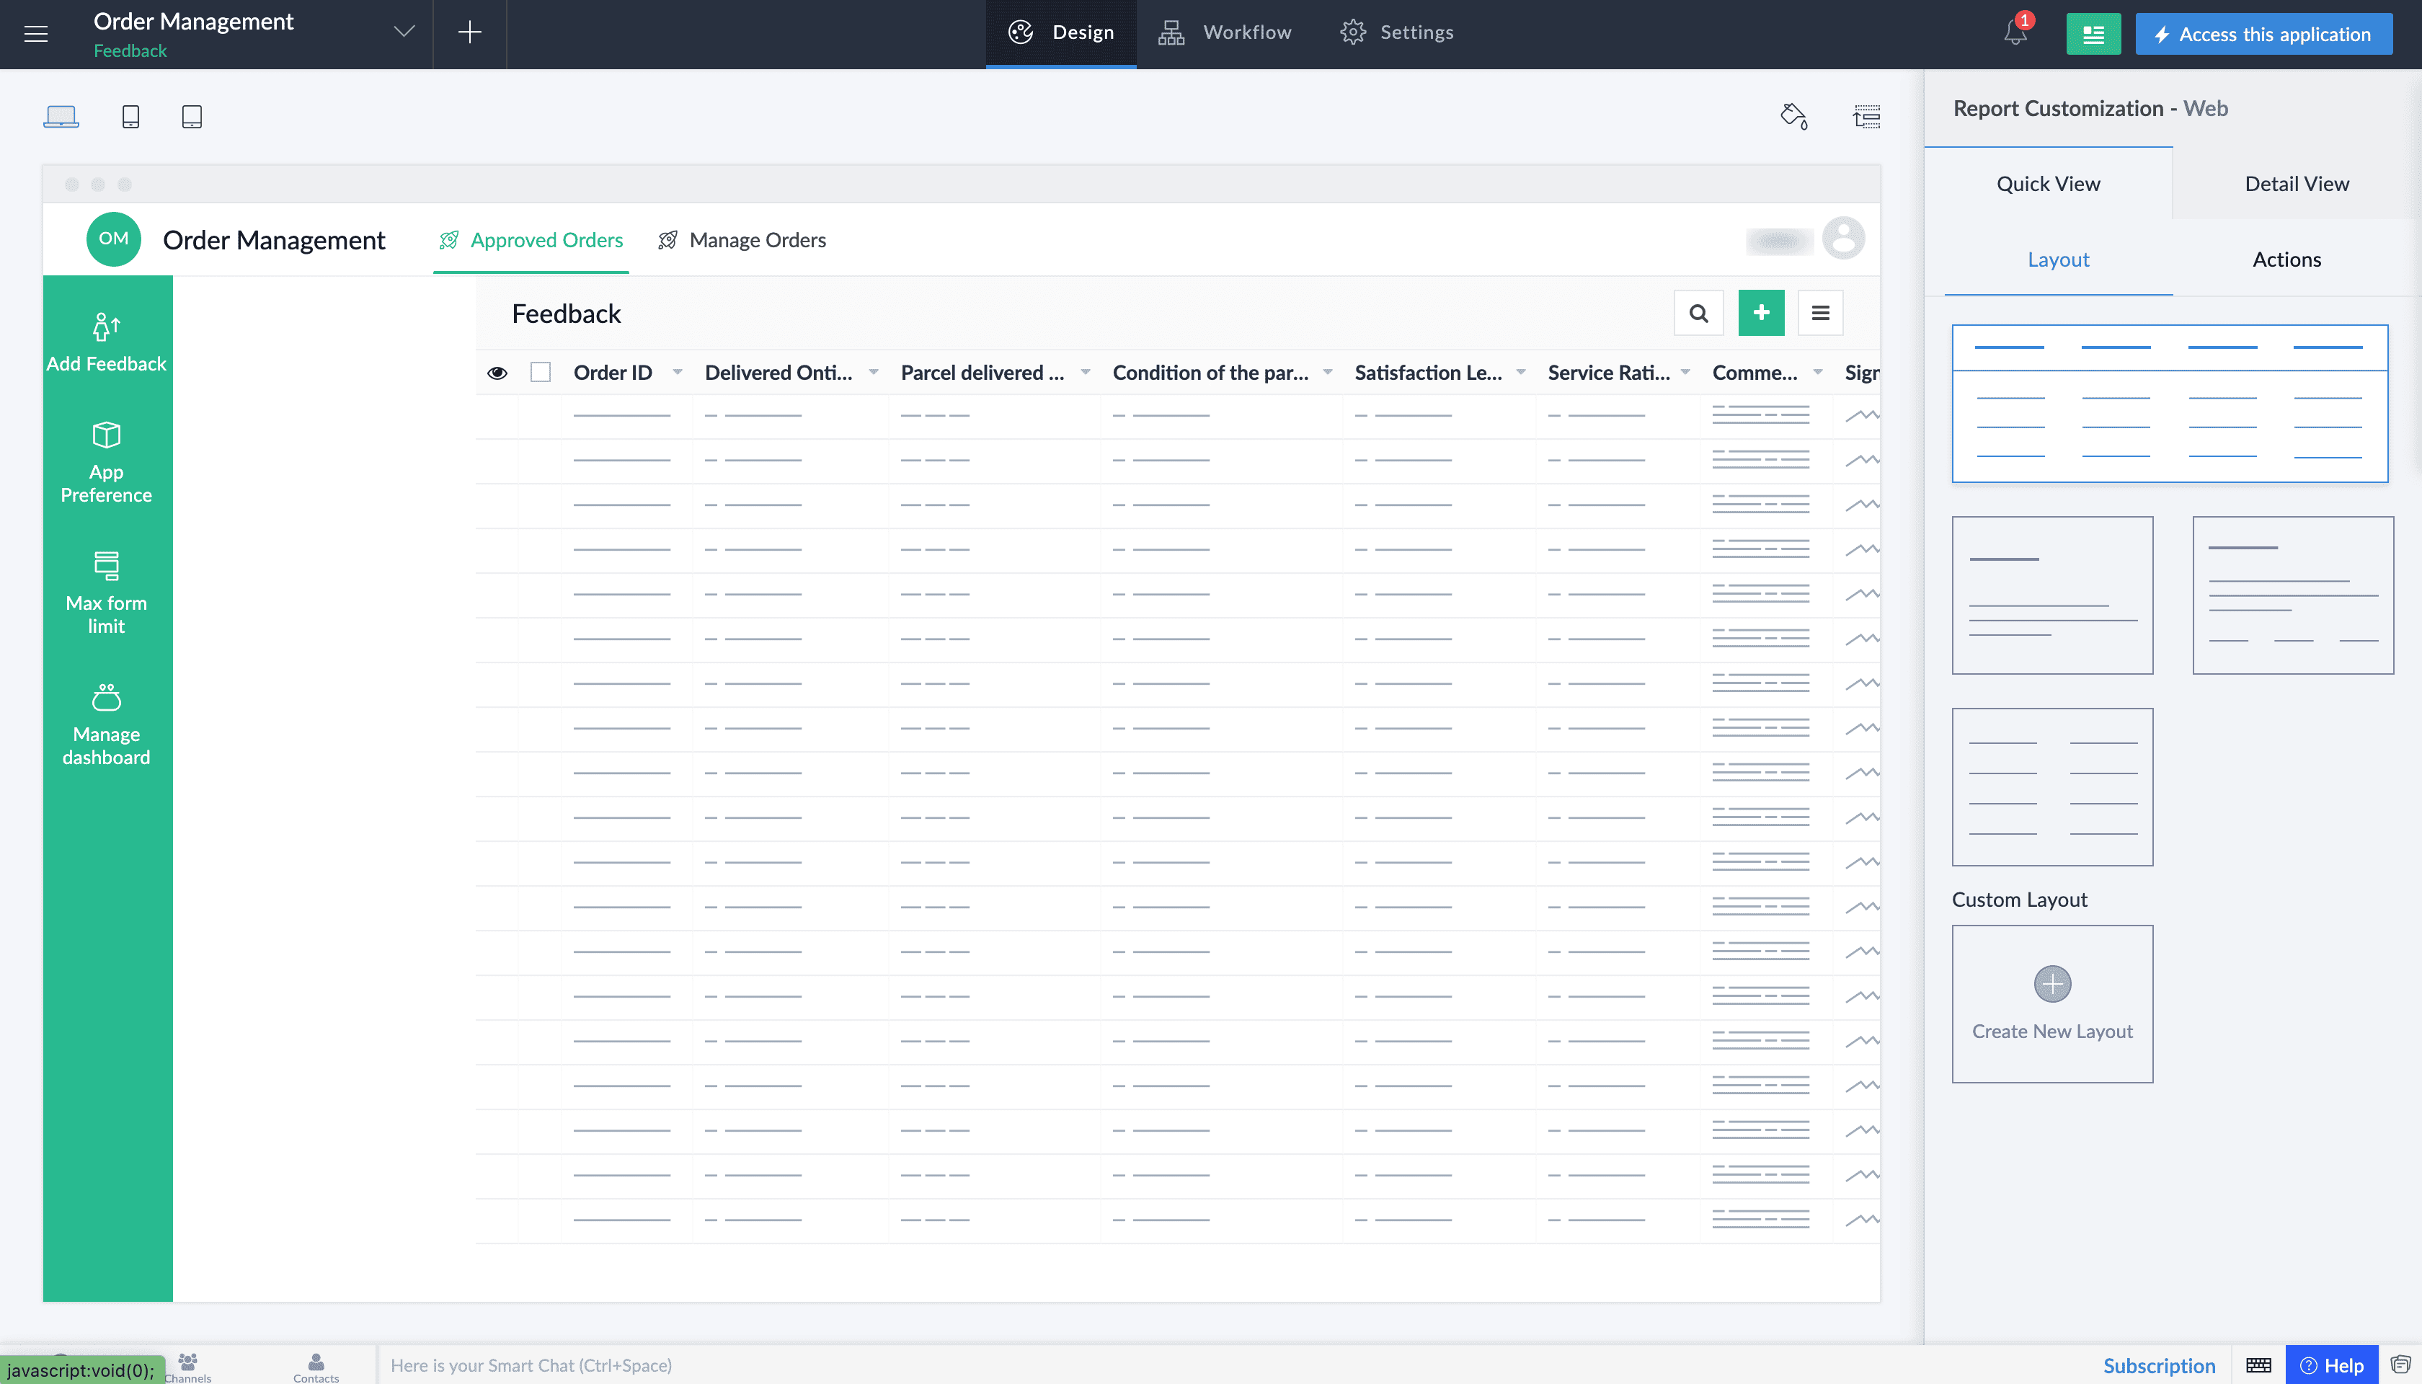This screenshot has width=2422, height=1384.
Task: Click the search icon in Feedback report
Action: (1698, 313)
